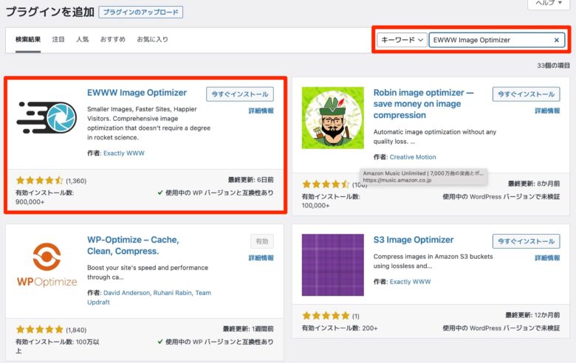Click プラグインのアップロード button

point(141,12)
